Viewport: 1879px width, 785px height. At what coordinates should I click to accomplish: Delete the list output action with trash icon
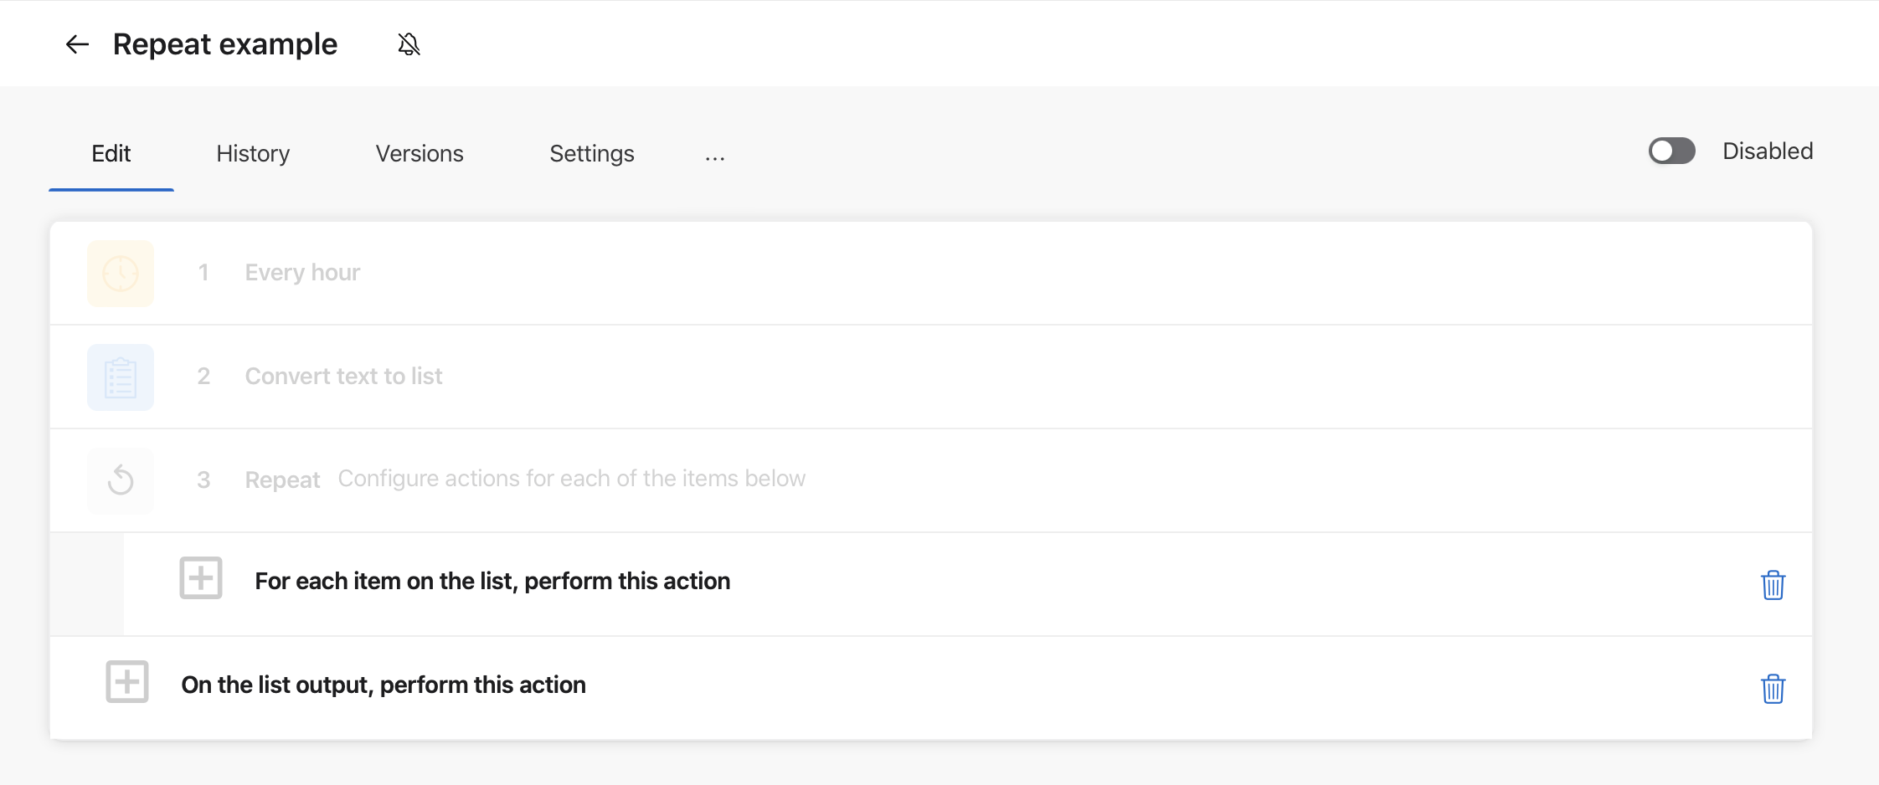coord(1773,689)
